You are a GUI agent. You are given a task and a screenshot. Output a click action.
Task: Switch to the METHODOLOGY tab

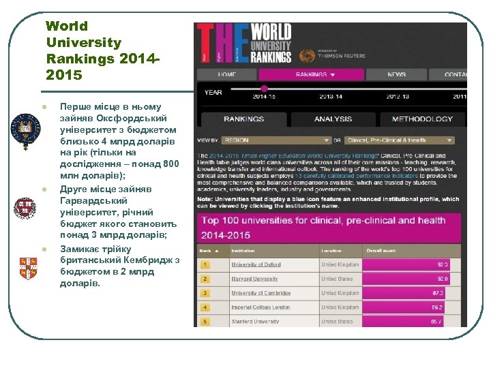pos(422,119)
